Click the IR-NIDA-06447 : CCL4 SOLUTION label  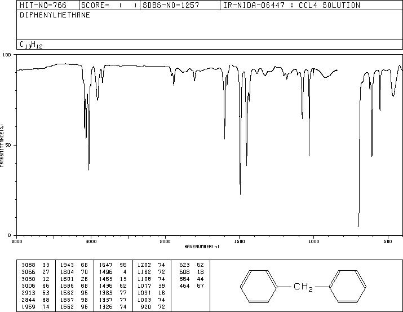(x=292, y=5)
